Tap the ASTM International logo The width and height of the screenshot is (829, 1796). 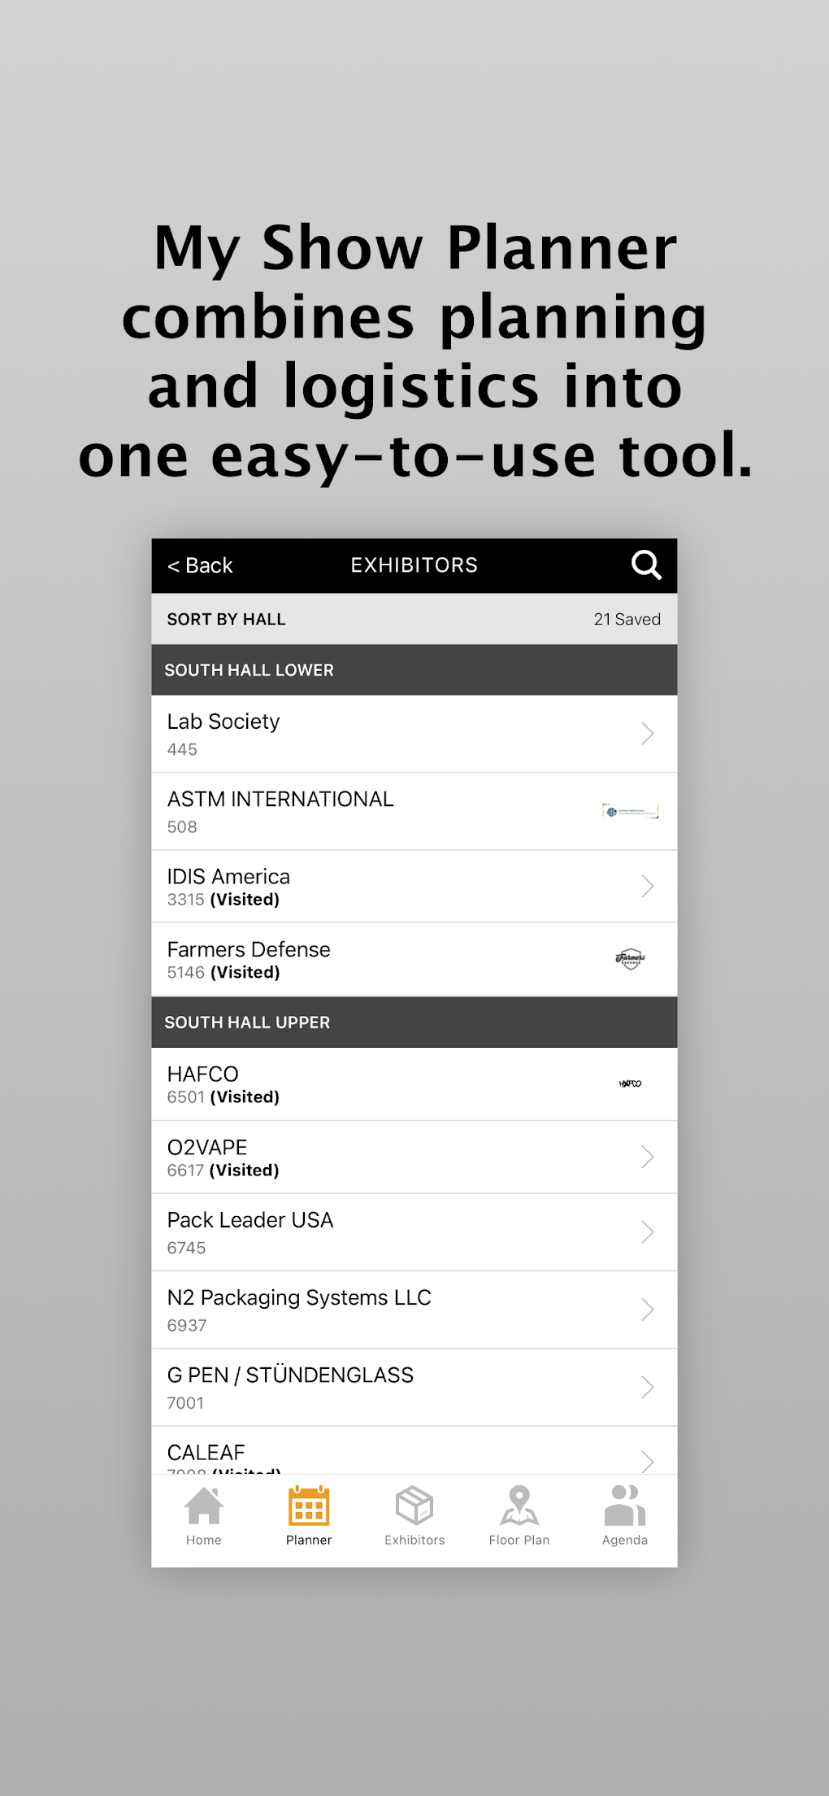pos(630,811)
